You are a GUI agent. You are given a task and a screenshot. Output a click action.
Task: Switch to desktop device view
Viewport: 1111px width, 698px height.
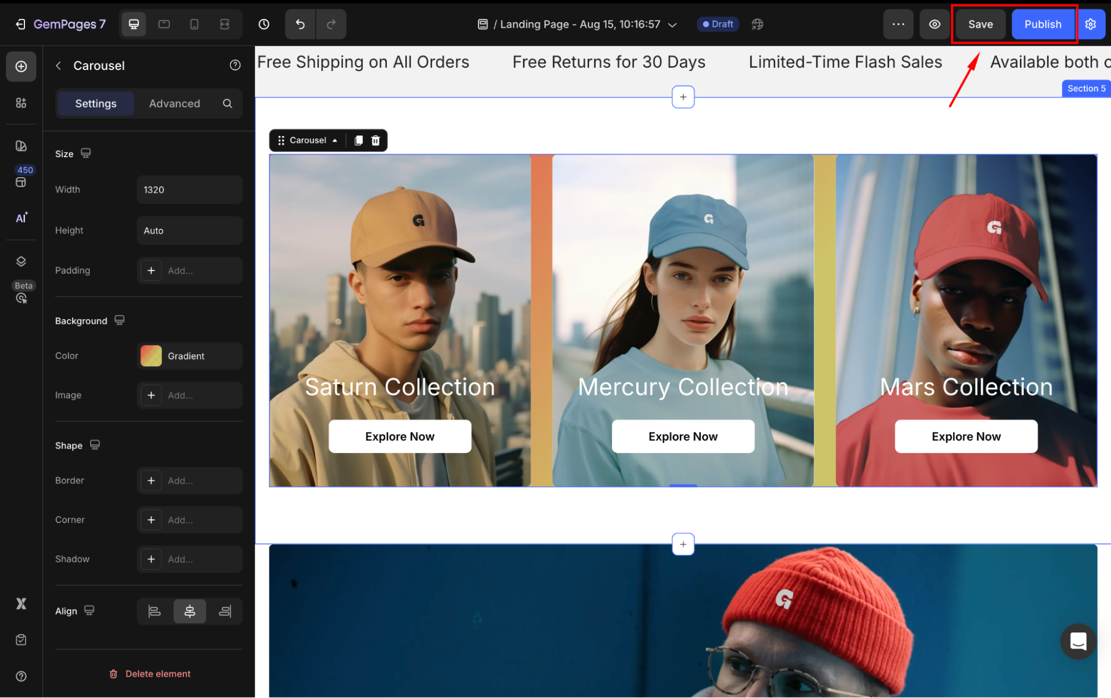click(x=134, y=24)
